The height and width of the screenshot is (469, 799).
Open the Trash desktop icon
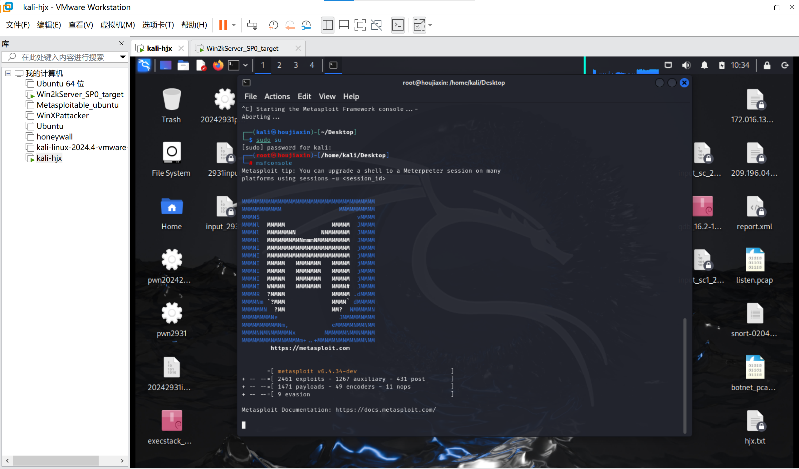(171, 106)
